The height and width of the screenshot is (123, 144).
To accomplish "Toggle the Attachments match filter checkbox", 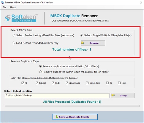I will [67, 83].
